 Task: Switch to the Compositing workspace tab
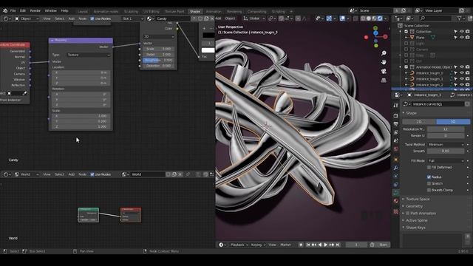256,12
